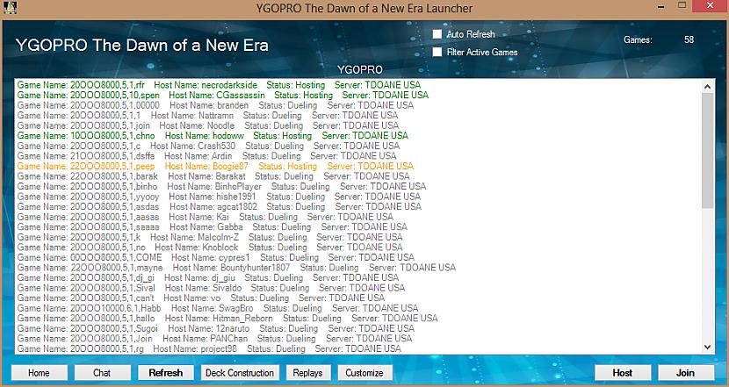
Task: Click the Games count value 58
Action: (x=689, y=40)
